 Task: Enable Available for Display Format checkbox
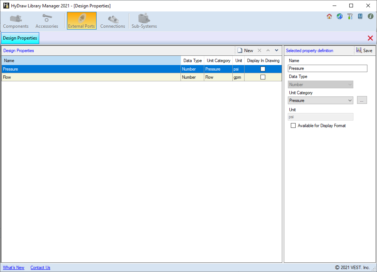click(x=293, y=126)
